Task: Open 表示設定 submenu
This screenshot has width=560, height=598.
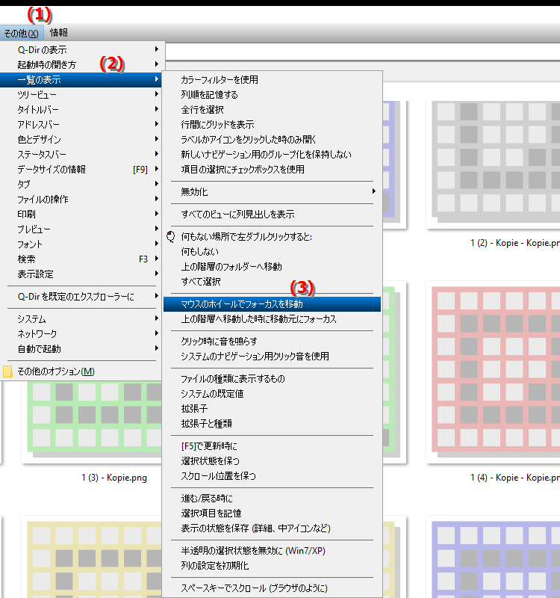Action: pos(82,274)
